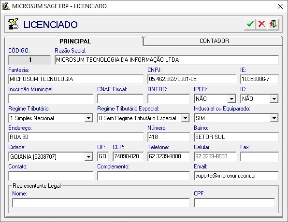Click the application icon in title bar
The image size is (288, 222).
click(6, 6)
